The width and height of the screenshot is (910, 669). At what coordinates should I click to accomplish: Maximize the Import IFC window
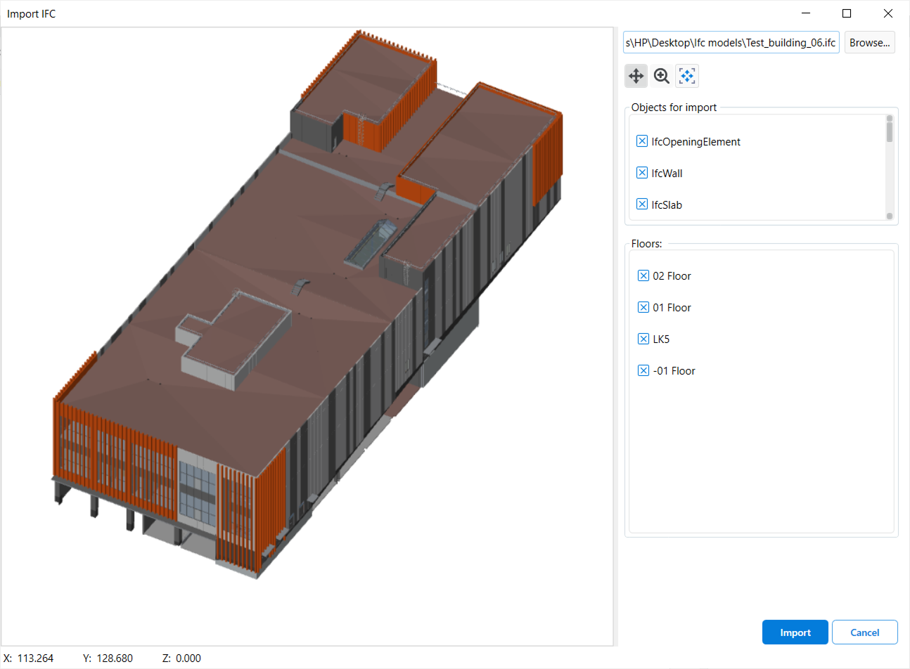click(847, 13)
